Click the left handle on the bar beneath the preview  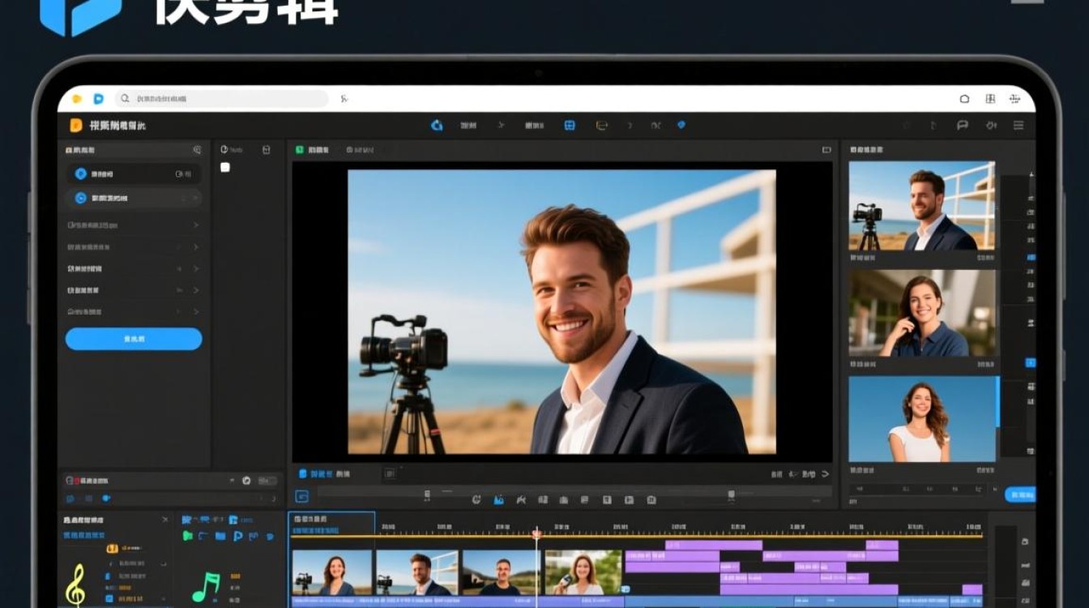coord(427,494)
